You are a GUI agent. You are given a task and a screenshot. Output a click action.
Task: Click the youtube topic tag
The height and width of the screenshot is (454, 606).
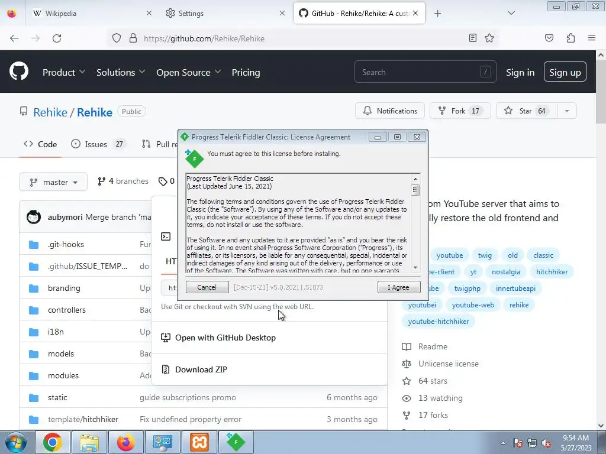[450, 255]
